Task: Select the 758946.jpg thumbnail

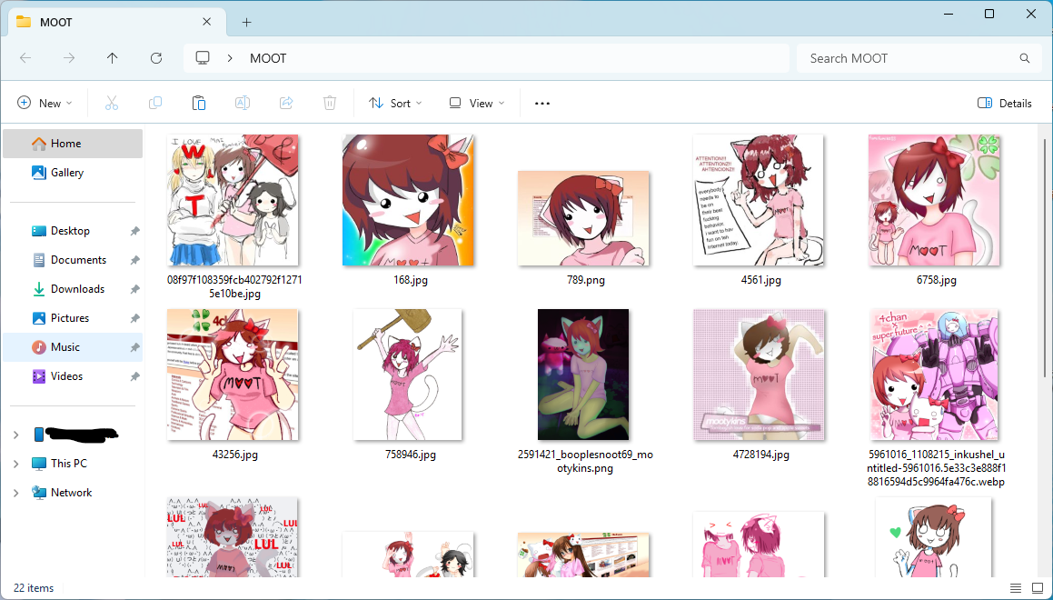Action: (408, 375)
